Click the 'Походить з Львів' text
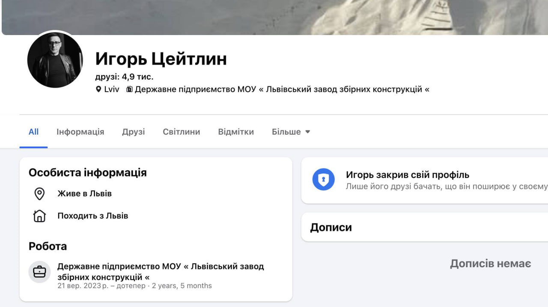548x307 pixels. pos(93,216)
